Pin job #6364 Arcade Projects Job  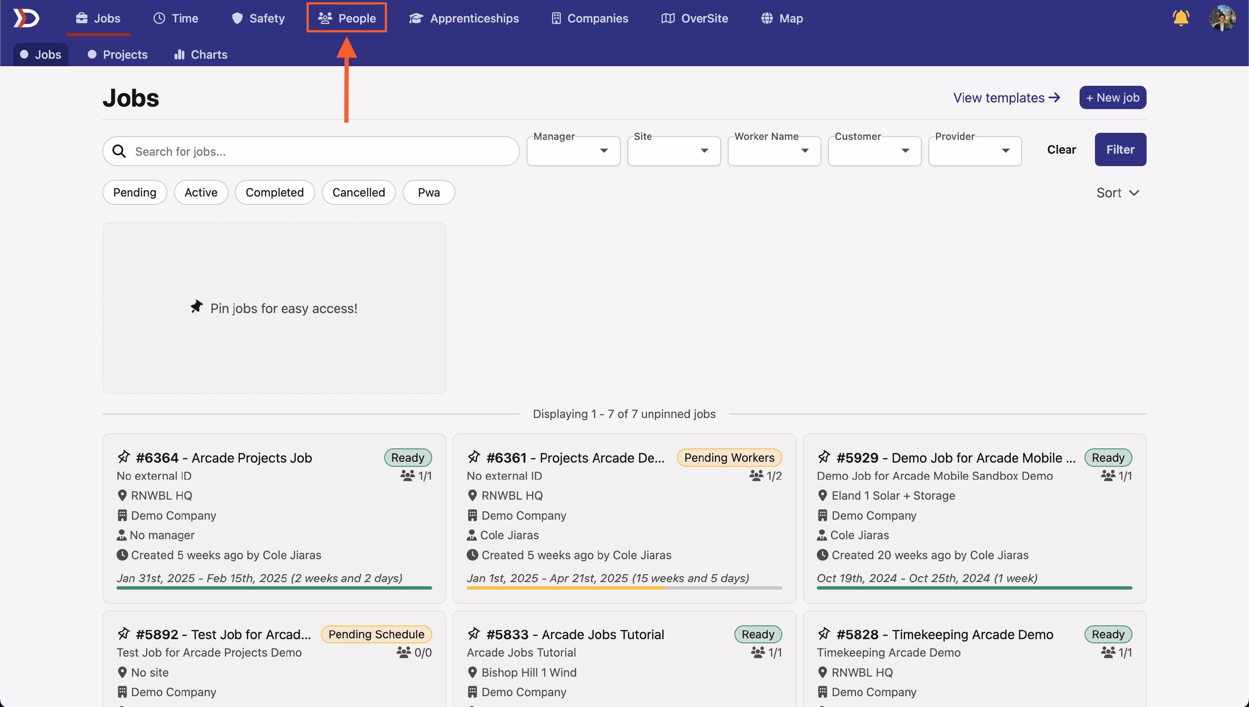[124, 456]
